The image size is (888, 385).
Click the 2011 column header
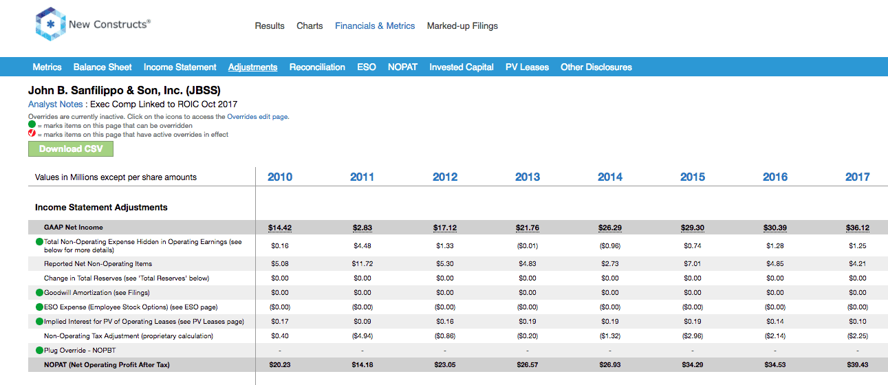point(362,177)
